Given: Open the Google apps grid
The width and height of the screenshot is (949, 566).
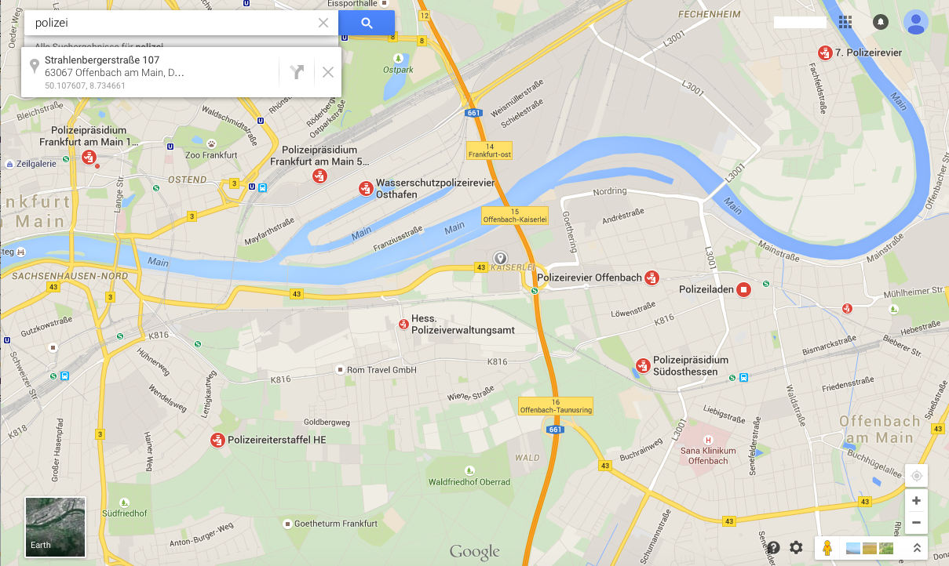Looking at the screenshot, I should point(845,22).
